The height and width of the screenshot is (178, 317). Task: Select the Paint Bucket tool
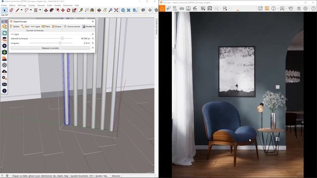click(x=92, y=10)
